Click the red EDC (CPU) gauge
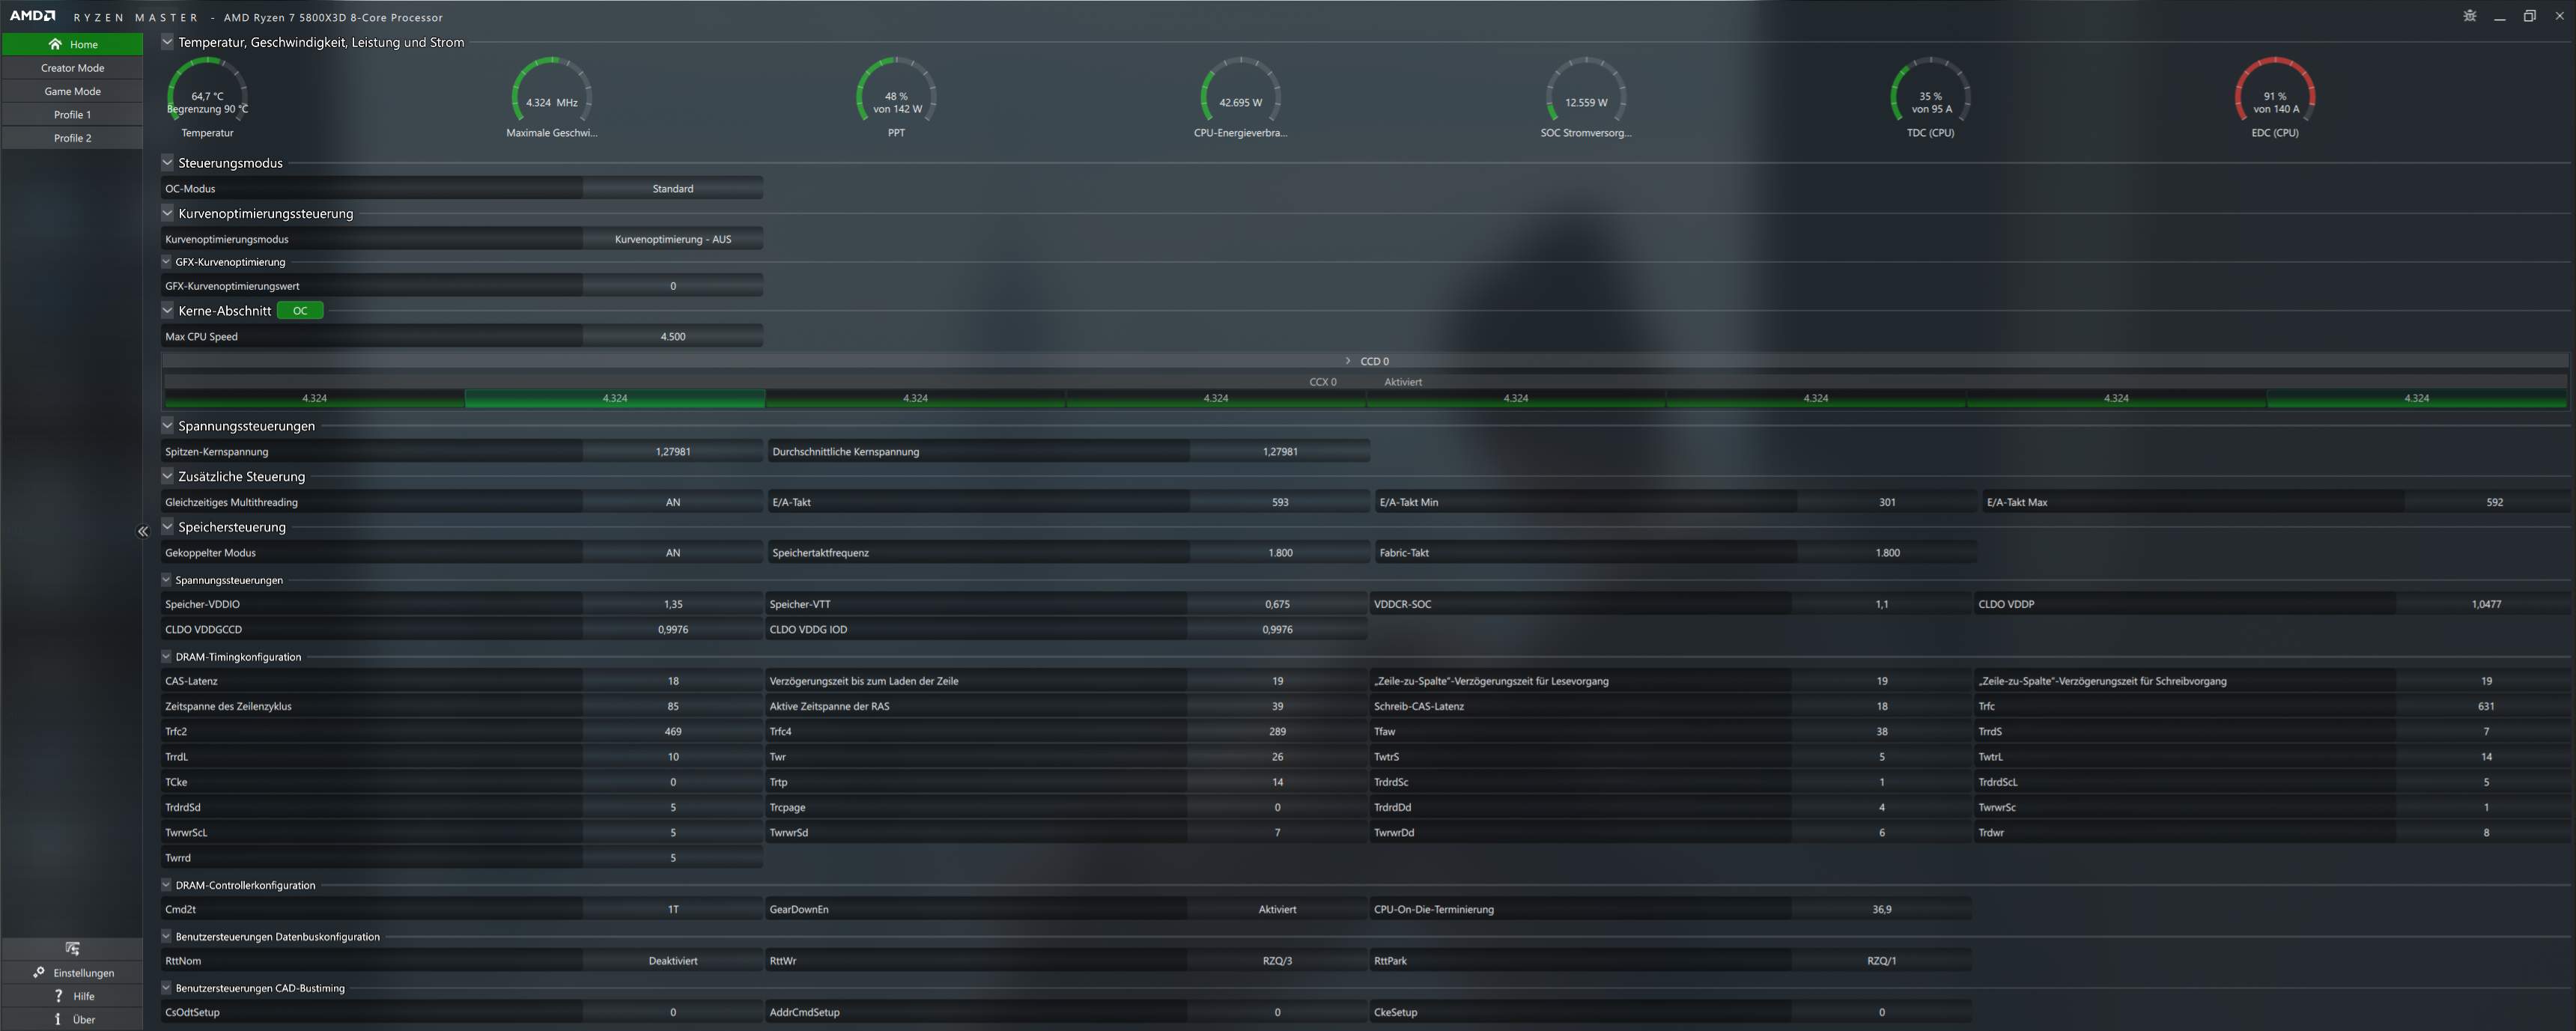The image size is (2576, 1031). coord(2274,95)
